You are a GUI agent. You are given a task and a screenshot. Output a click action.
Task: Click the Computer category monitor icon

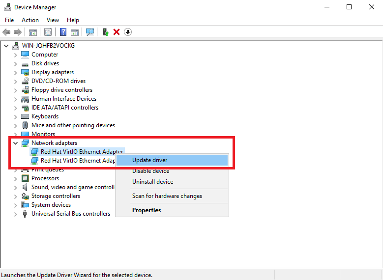click(x=25, y=55)
